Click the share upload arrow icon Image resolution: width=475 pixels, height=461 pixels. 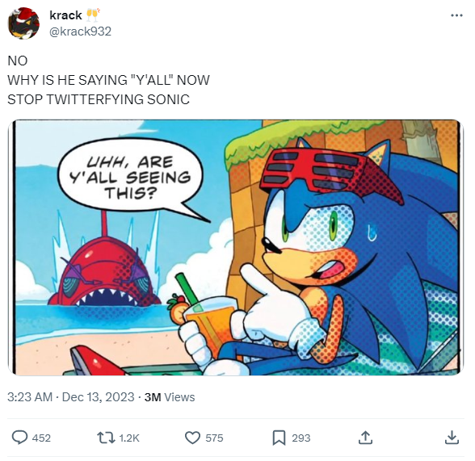365,438
